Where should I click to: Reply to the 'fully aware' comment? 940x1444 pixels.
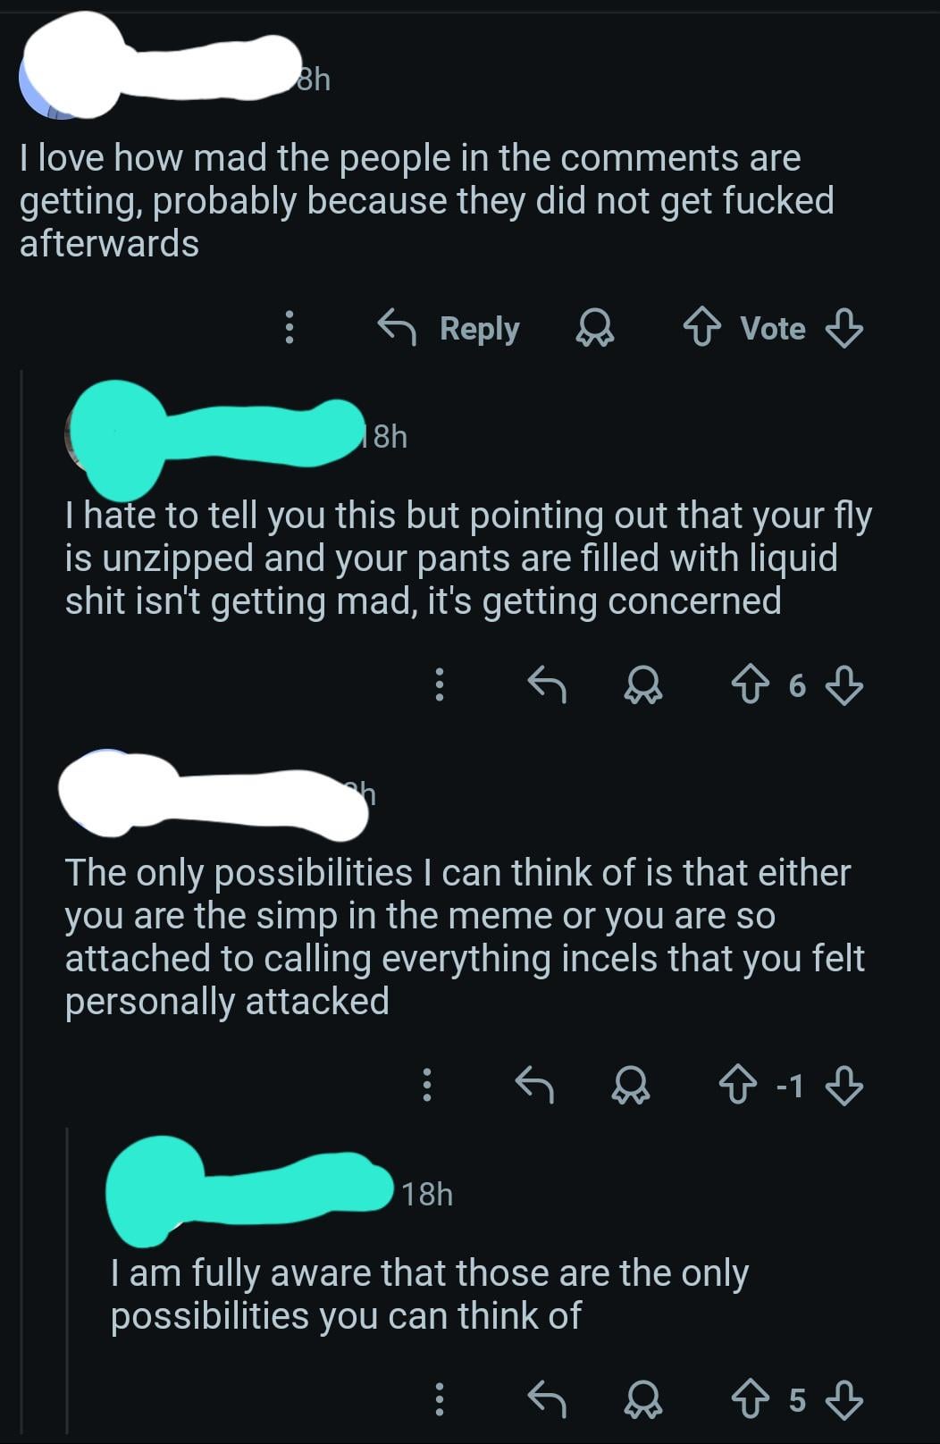coord(547,1399)
